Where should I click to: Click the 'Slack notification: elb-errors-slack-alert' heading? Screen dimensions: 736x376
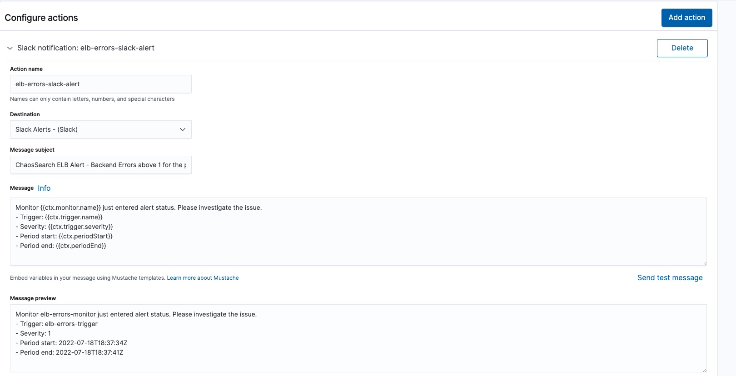[x=86, y=48]
